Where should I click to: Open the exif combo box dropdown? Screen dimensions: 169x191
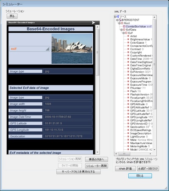47,49
